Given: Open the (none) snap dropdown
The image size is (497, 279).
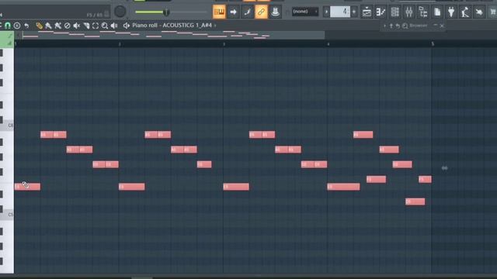Looking at the screenshot, I should click(305, 12).
